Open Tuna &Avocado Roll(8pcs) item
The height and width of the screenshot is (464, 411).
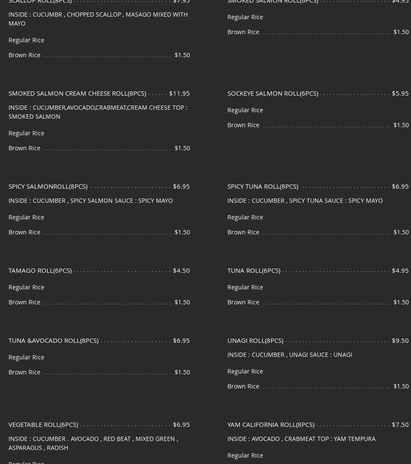53,341
